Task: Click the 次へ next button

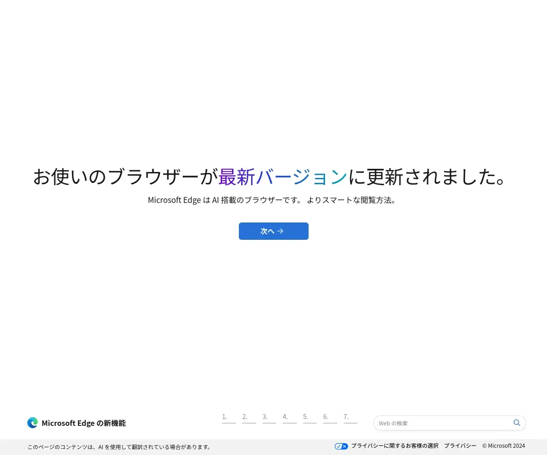Action: [273, 231]
